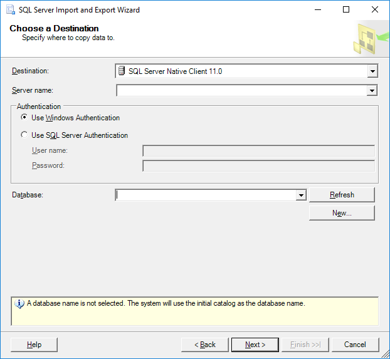Click 'Specify where to copy data to.' text
390x359 pixels.
click(68, 38)
